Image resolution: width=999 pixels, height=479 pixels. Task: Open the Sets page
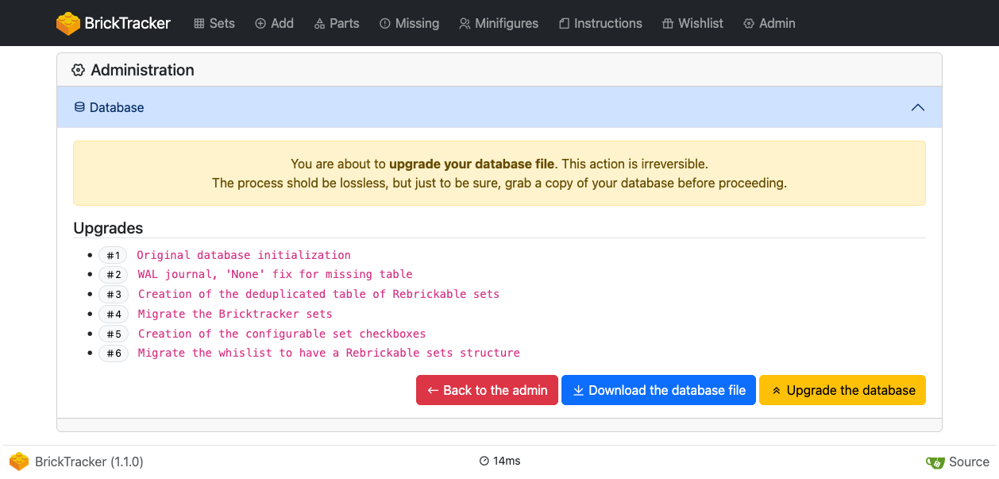point(214,23)
